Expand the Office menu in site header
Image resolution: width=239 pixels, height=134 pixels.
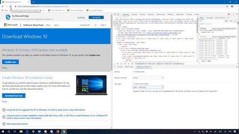[49, 25]
